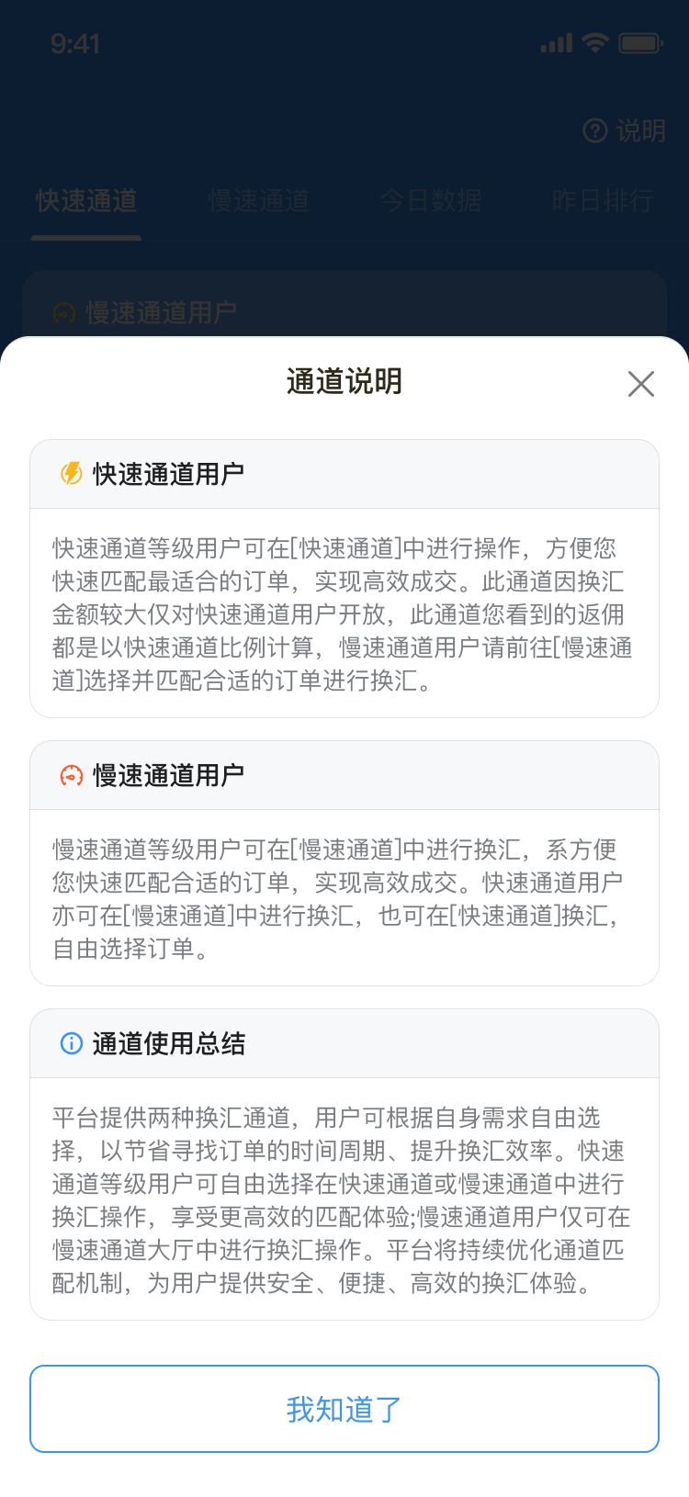
Task: Tap the paragraph starting 平台提供两种换汇通道
Action: (x=341, y=1199)
